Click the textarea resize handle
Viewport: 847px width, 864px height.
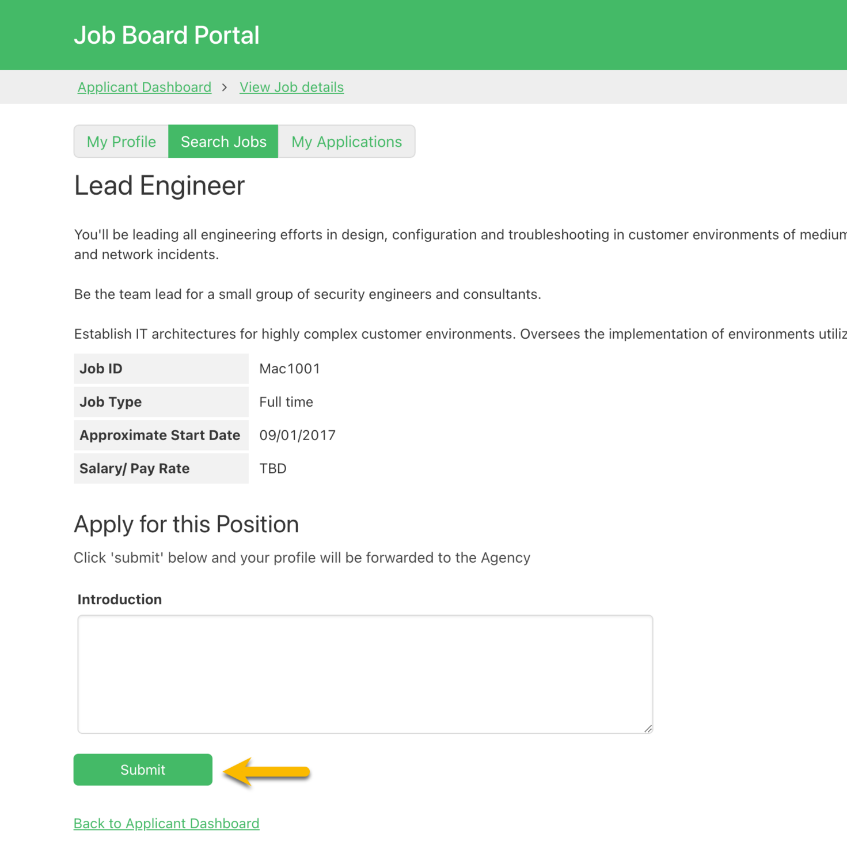[649, 727]
